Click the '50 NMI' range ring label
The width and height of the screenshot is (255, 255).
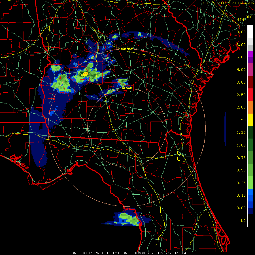127,88
